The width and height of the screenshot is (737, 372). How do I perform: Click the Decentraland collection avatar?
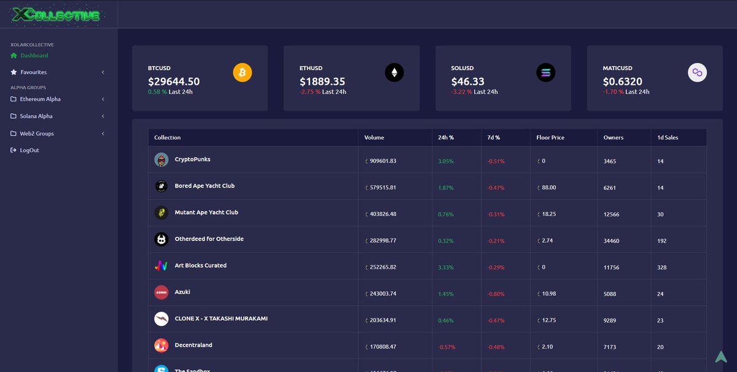click(161, 346)
